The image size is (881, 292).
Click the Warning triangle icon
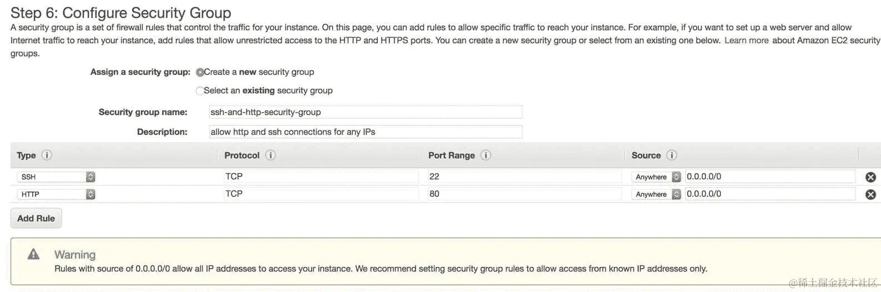[x=34, y=254]
